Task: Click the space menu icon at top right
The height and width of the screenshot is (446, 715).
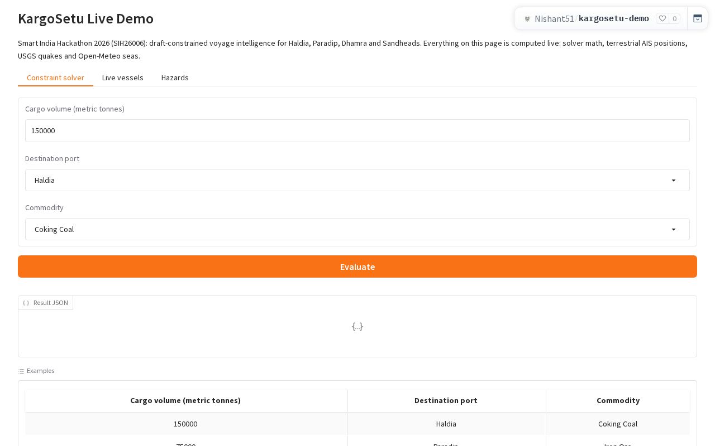Action: pos(698,18)
